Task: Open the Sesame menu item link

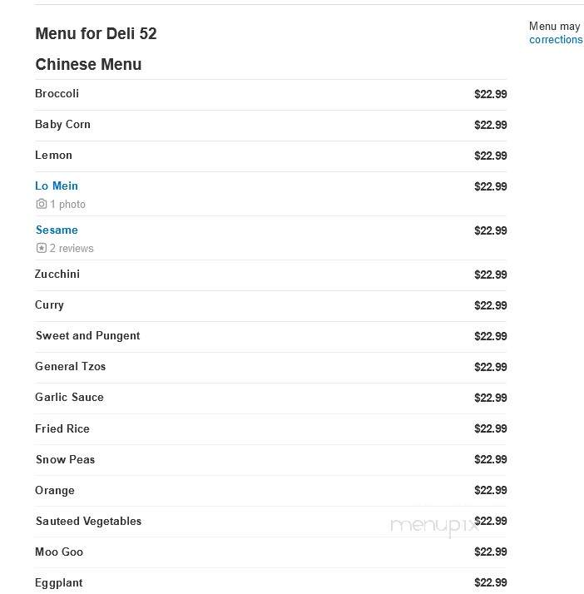Action: point(57,230)
